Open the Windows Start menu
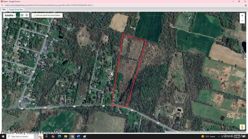Viewport: 248px width, 139px height. click(x=3, y=136)
